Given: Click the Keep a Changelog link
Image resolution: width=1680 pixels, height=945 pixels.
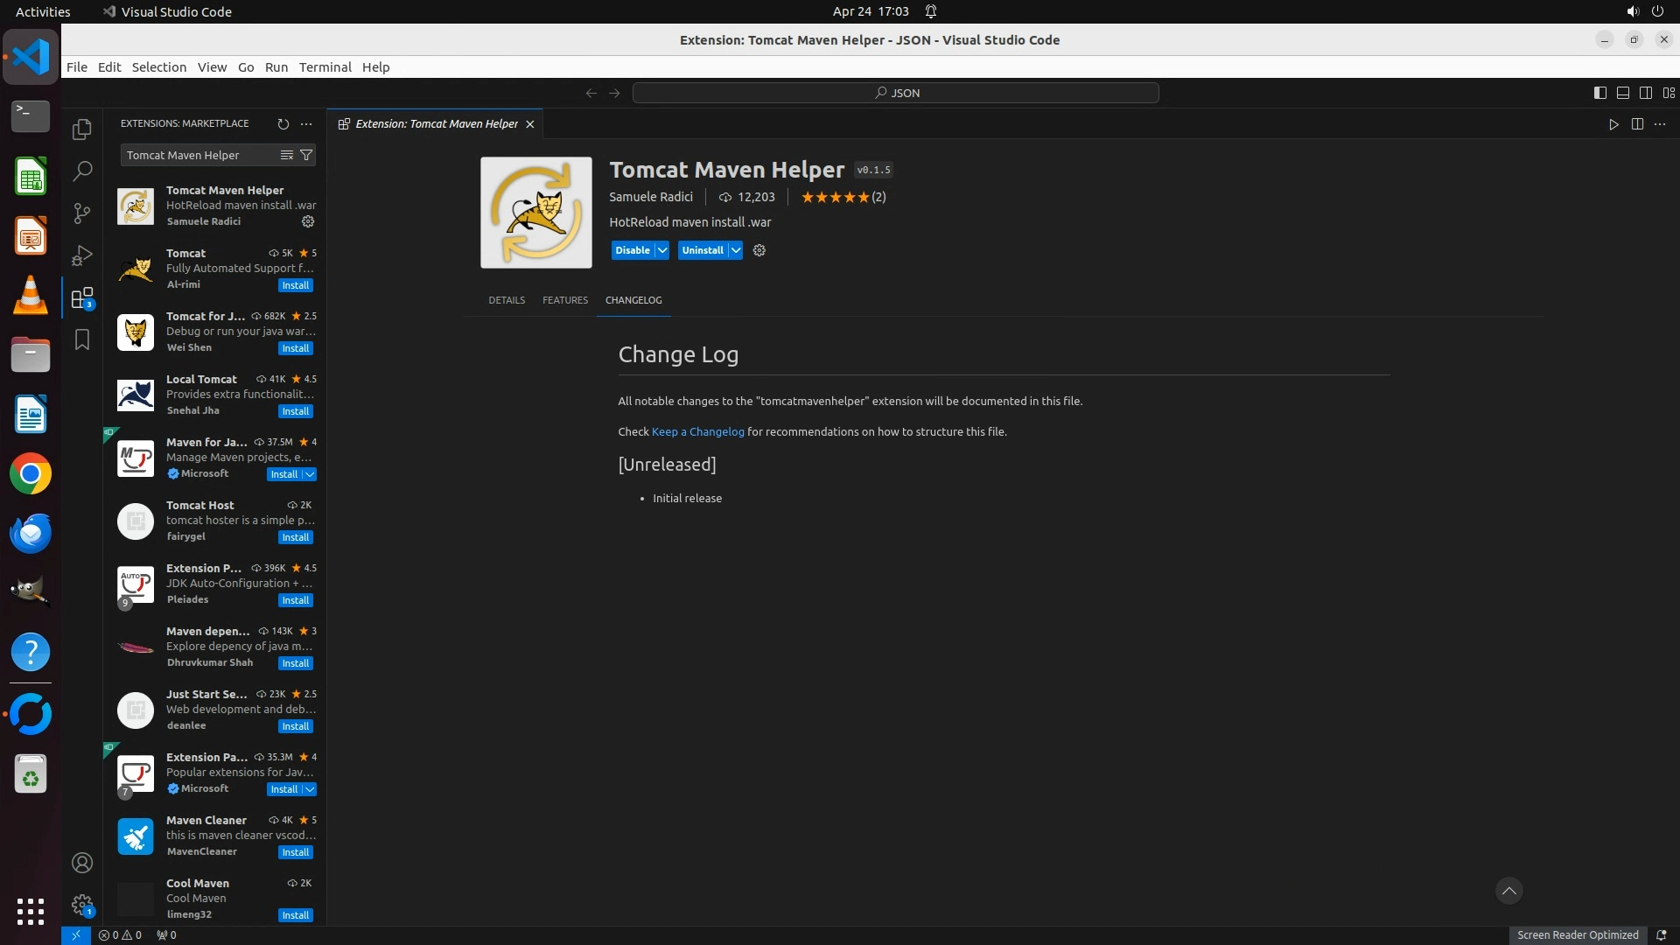Looking at the screenshot, I should (x=697, y=431).
